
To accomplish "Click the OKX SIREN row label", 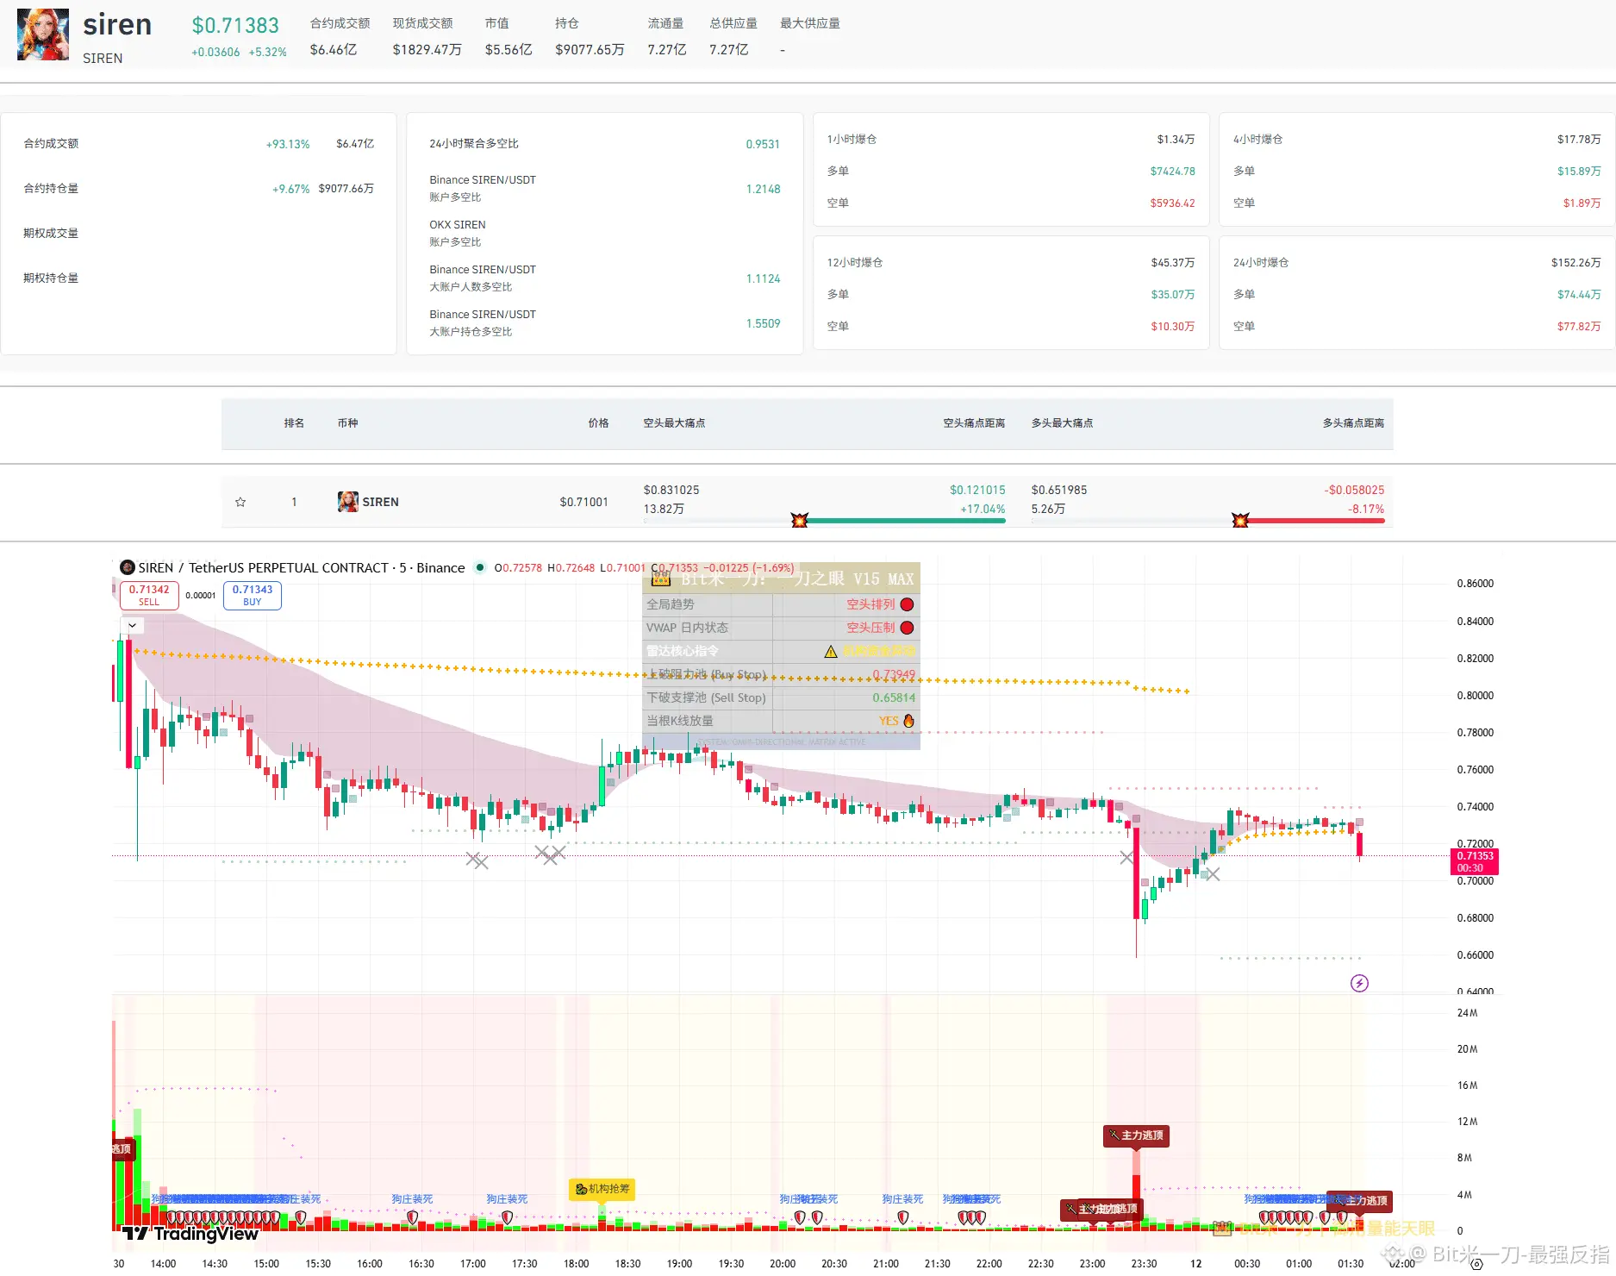I will [458, 225].
